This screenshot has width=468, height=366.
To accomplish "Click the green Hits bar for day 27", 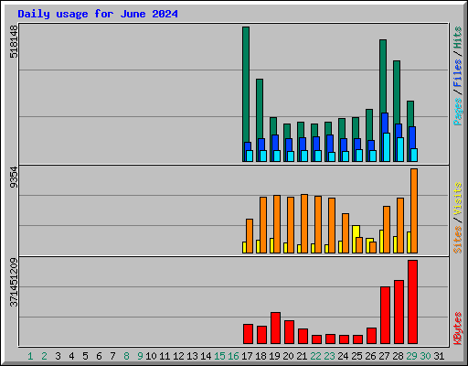I will (383, 76).
